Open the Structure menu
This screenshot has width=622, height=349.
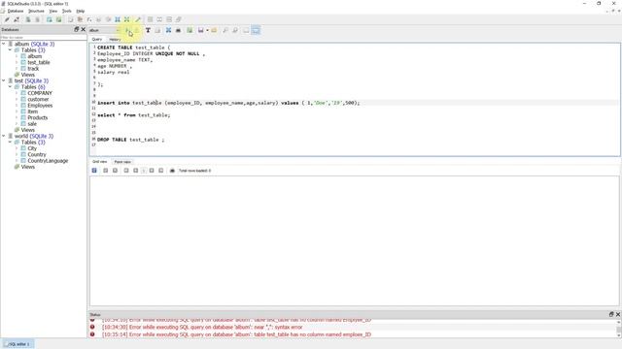36,11
